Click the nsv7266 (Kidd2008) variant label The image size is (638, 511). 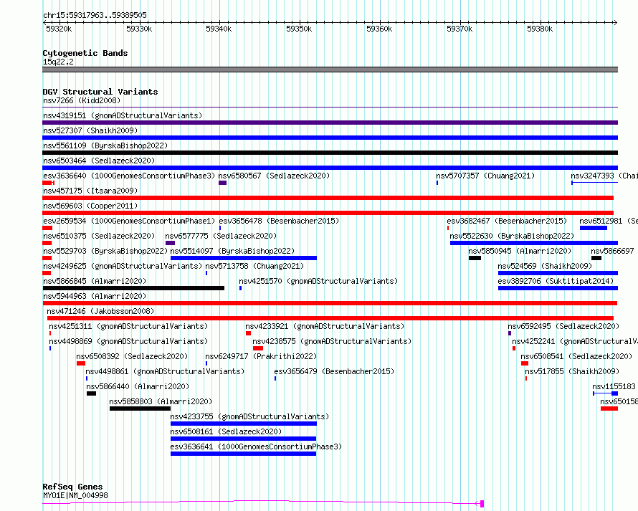coord(82,100)
